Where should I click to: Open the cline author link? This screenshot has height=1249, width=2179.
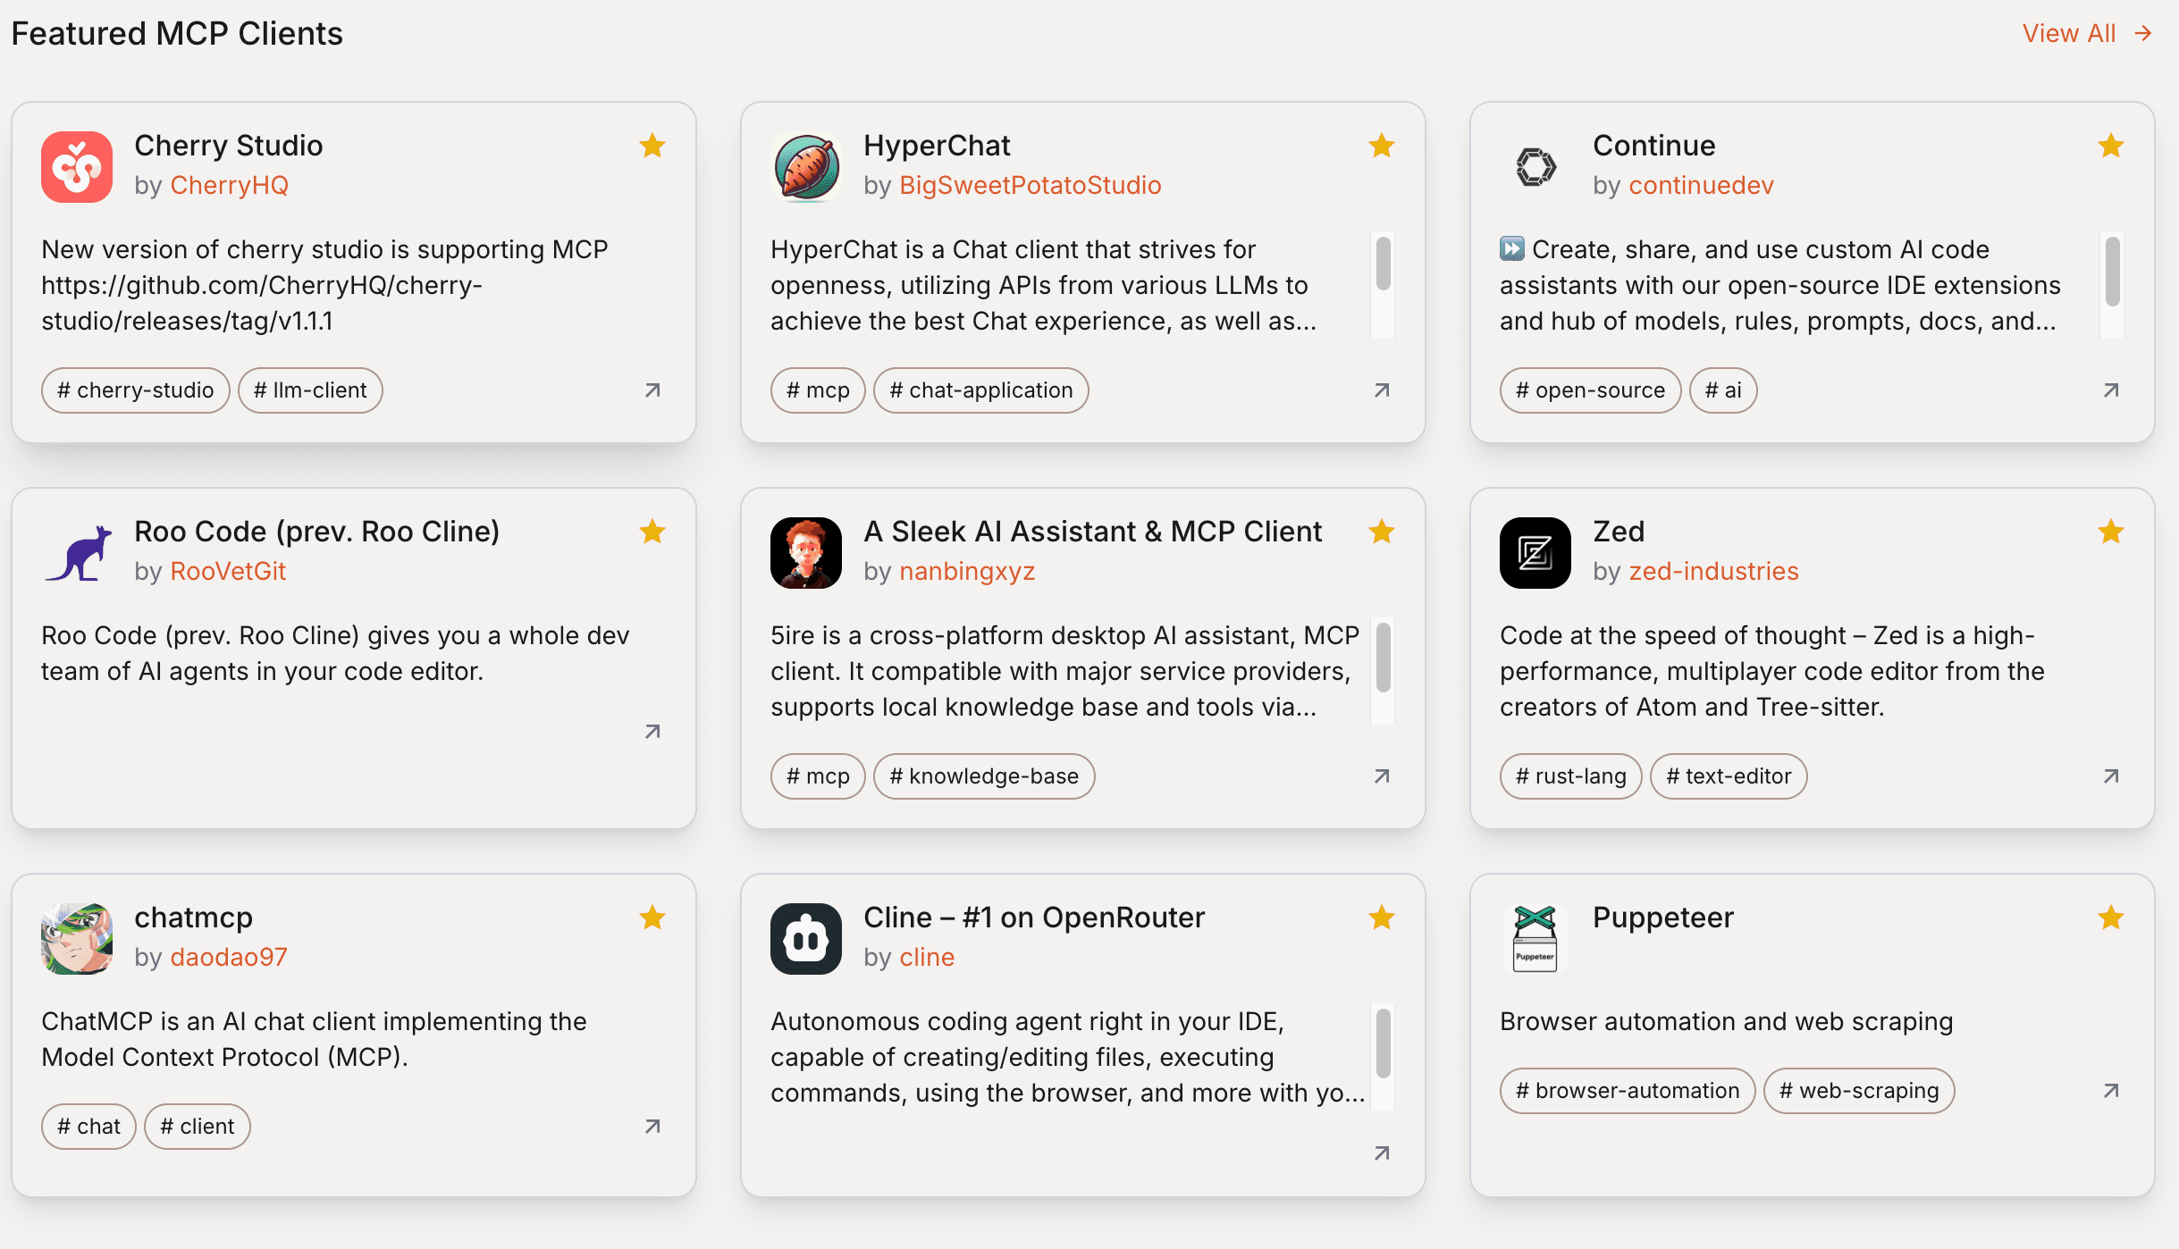click(x=927, y=957)
